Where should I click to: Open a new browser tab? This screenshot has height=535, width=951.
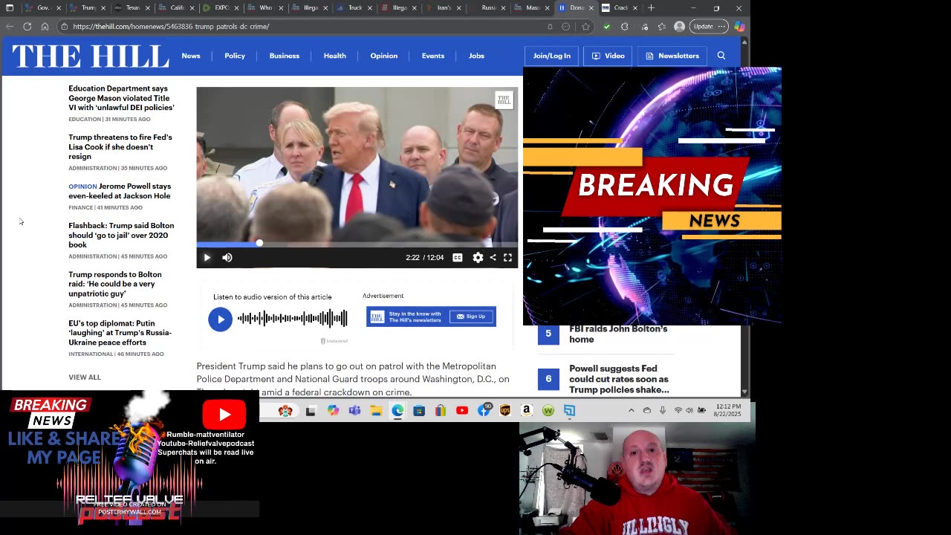(x=651, y=8)
